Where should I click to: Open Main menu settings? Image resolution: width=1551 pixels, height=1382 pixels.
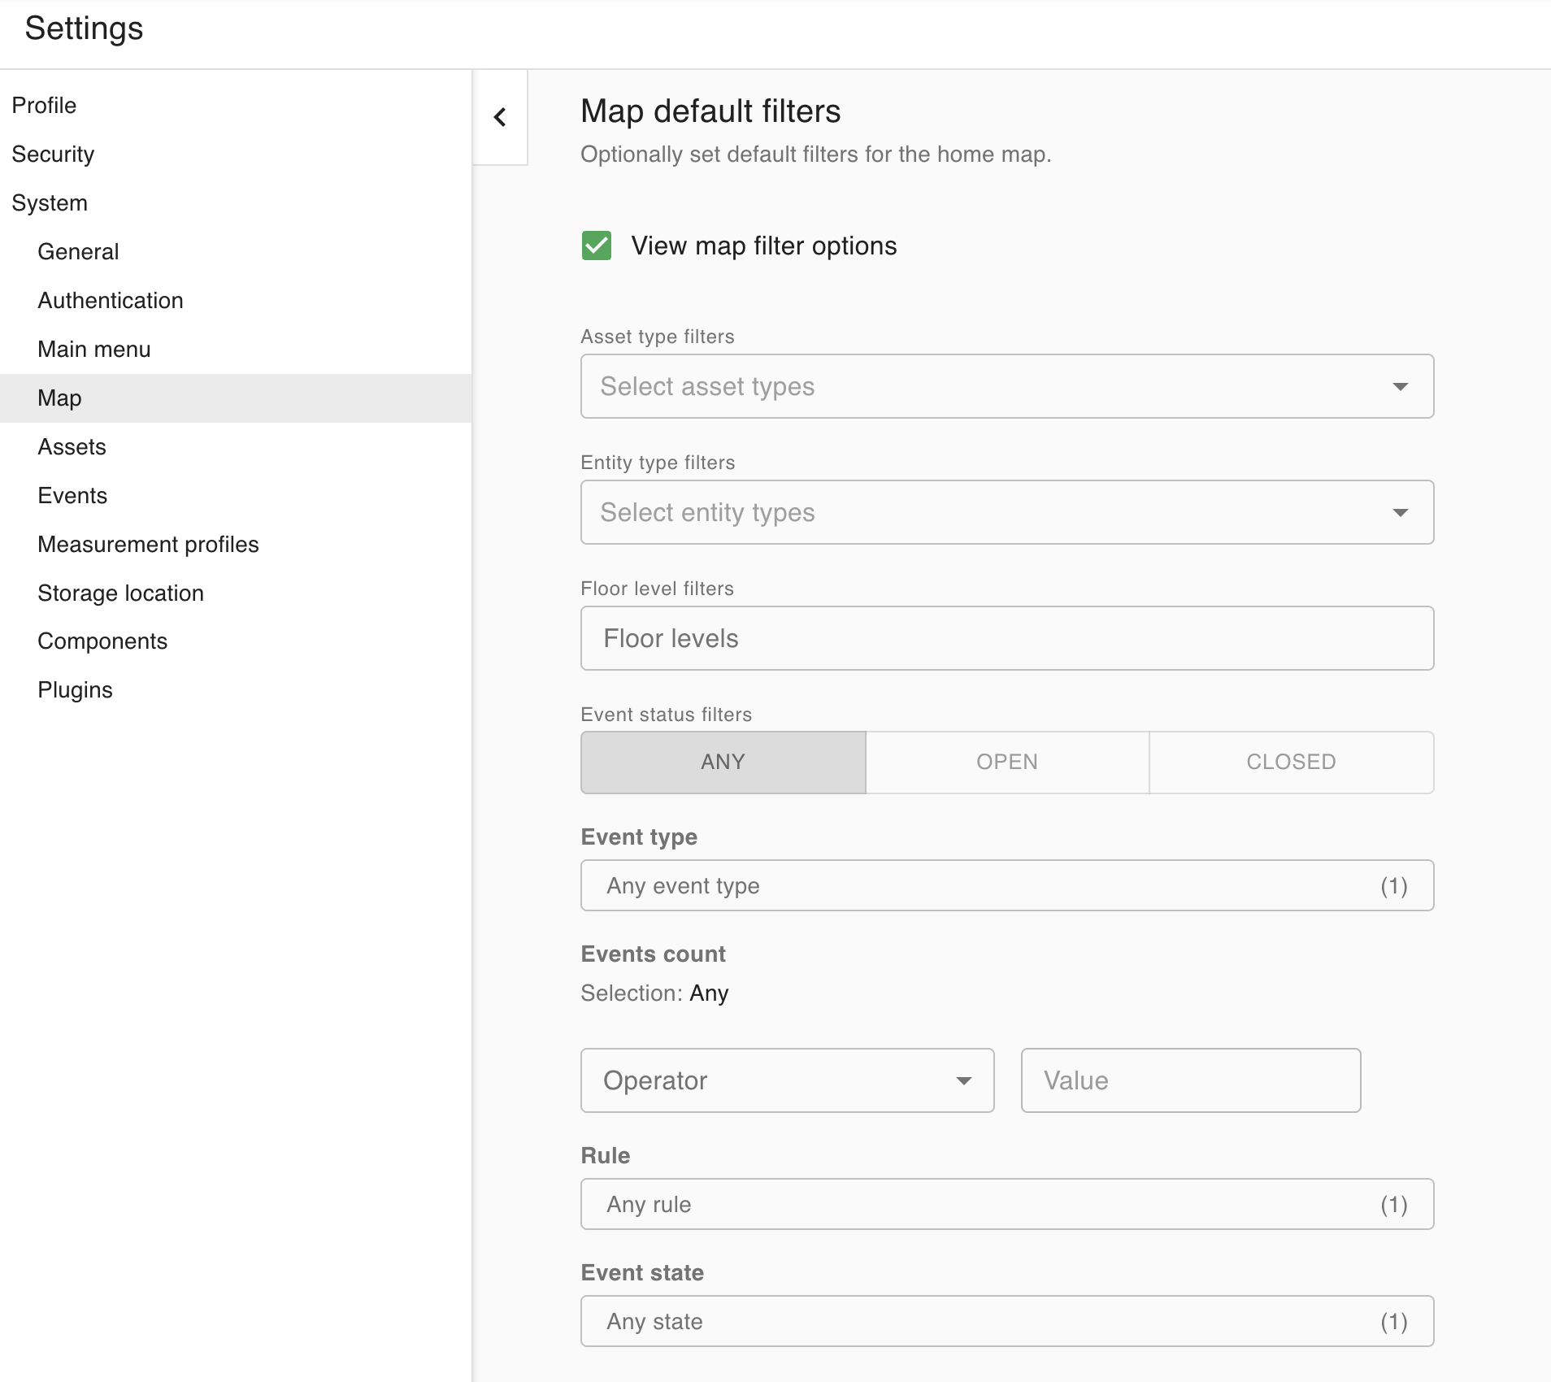pyautogui.click(x=94, y=350)
